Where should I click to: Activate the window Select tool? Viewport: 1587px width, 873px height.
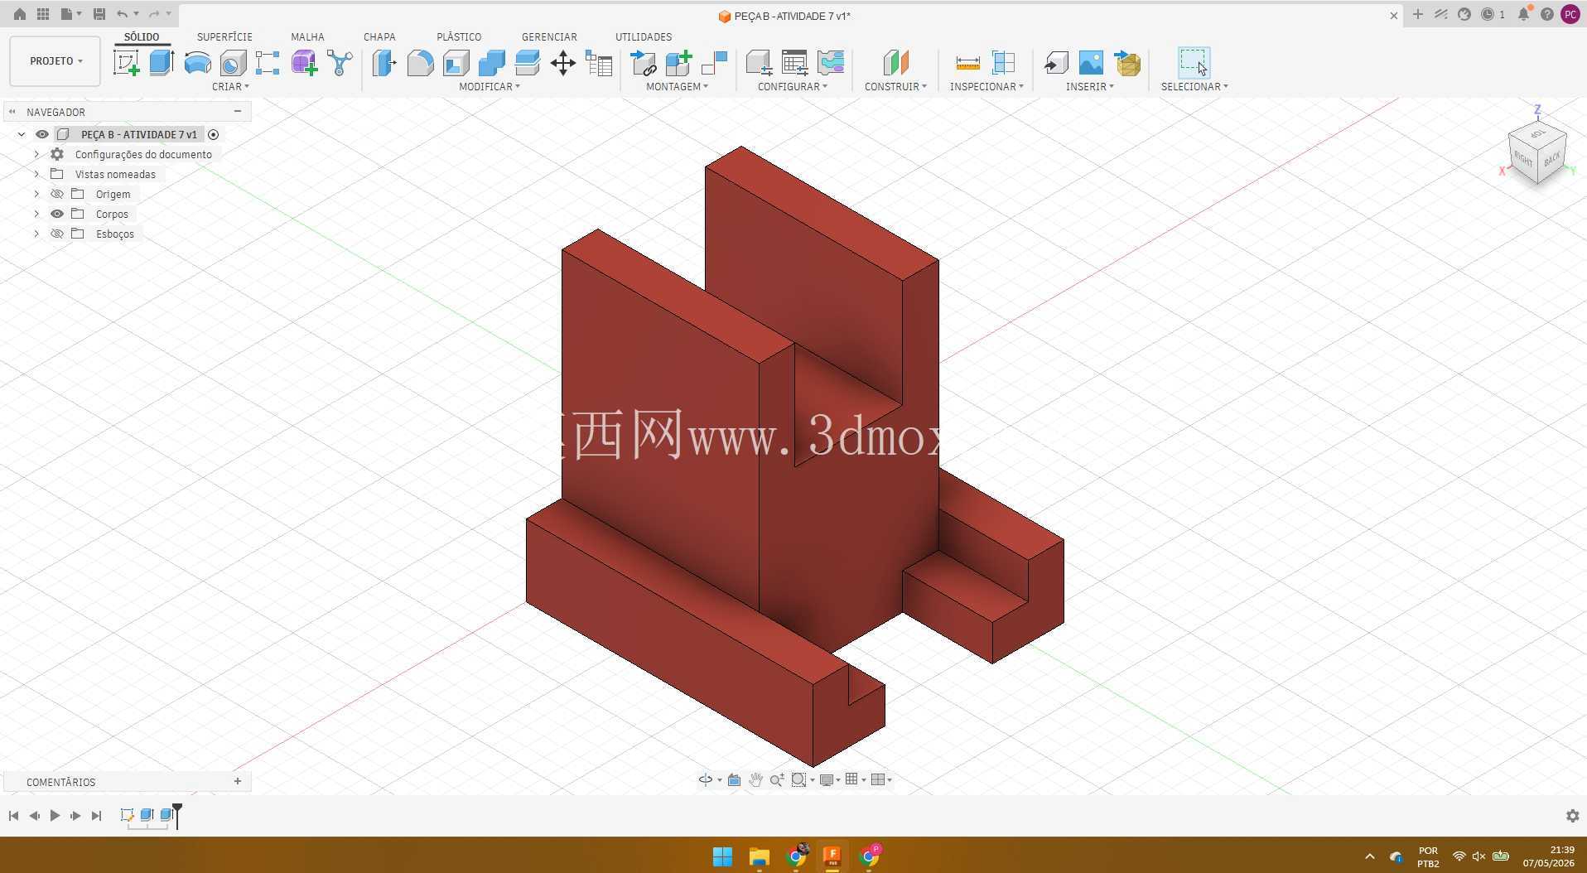1194,63
